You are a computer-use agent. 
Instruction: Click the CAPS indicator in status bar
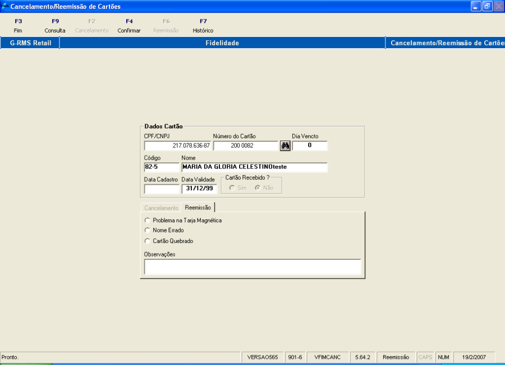425,357
